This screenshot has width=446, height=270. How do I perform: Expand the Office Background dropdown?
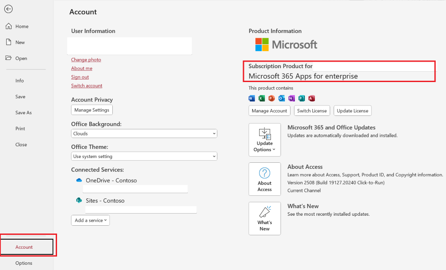[x=144, y=134]
